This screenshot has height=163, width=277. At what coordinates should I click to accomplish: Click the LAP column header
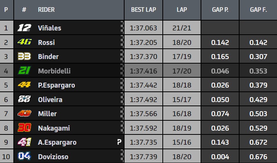click(182, 10)
